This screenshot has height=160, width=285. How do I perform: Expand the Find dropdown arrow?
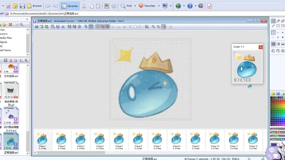coord(135,6)
